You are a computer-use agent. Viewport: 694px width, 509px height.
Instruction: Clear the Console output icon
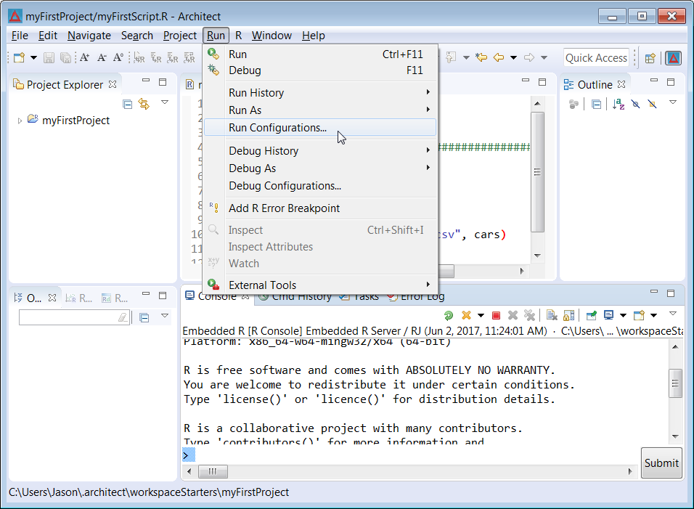pyautogui.click(x=552, y=315)
